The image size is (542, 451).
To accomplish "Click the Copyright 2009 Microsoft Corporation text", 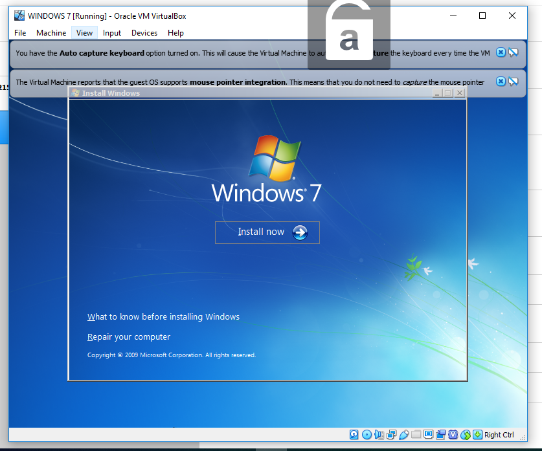I will (x=172, y=355).
